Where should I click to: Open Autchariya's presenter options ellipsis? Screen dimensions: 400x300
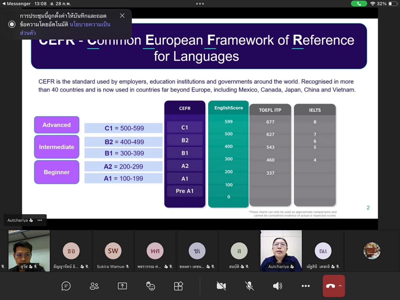(40, 220)
